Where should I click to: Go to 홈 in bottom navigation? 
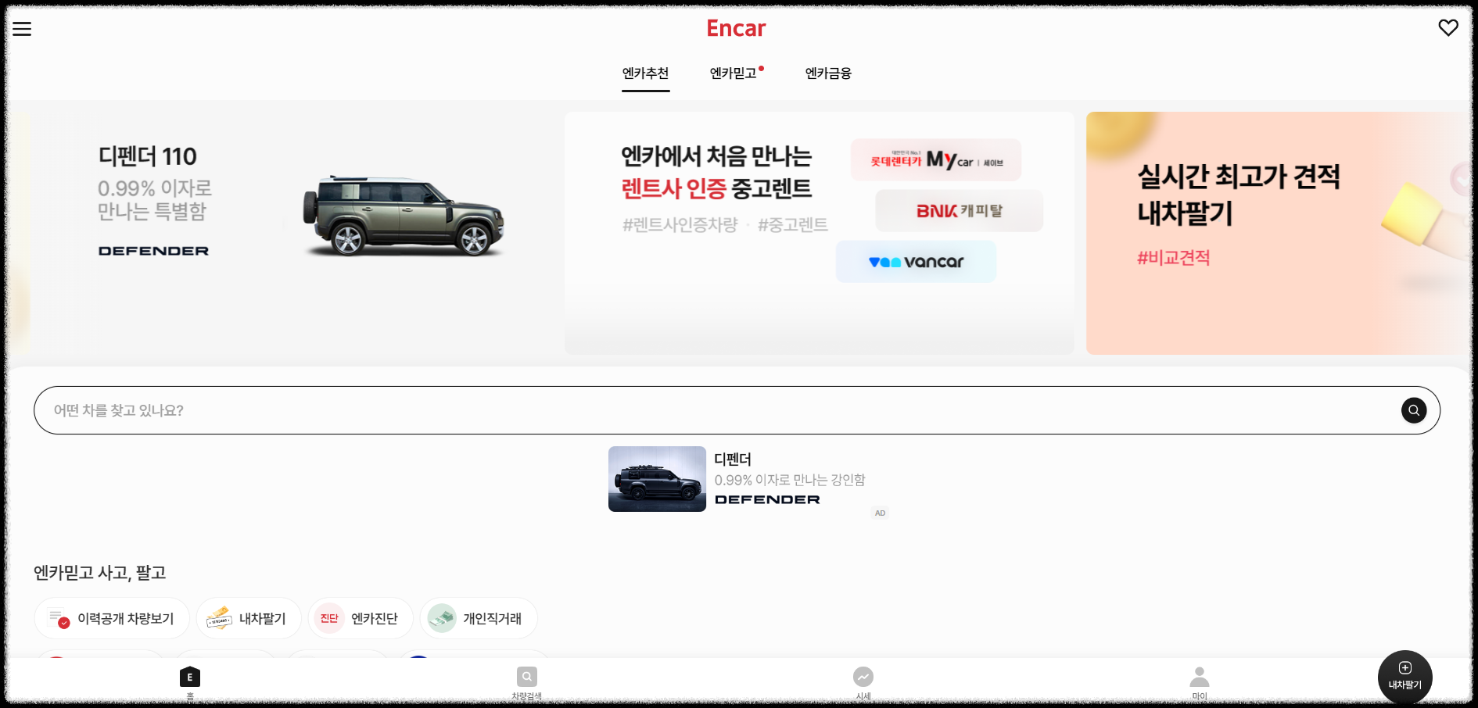point(190,683)
